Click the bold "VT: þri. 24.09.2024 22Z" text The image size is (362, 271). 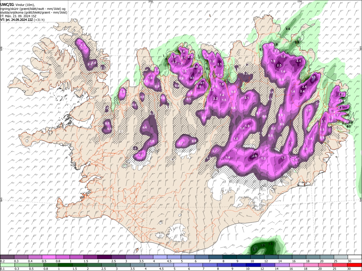[x=16, y=20]
